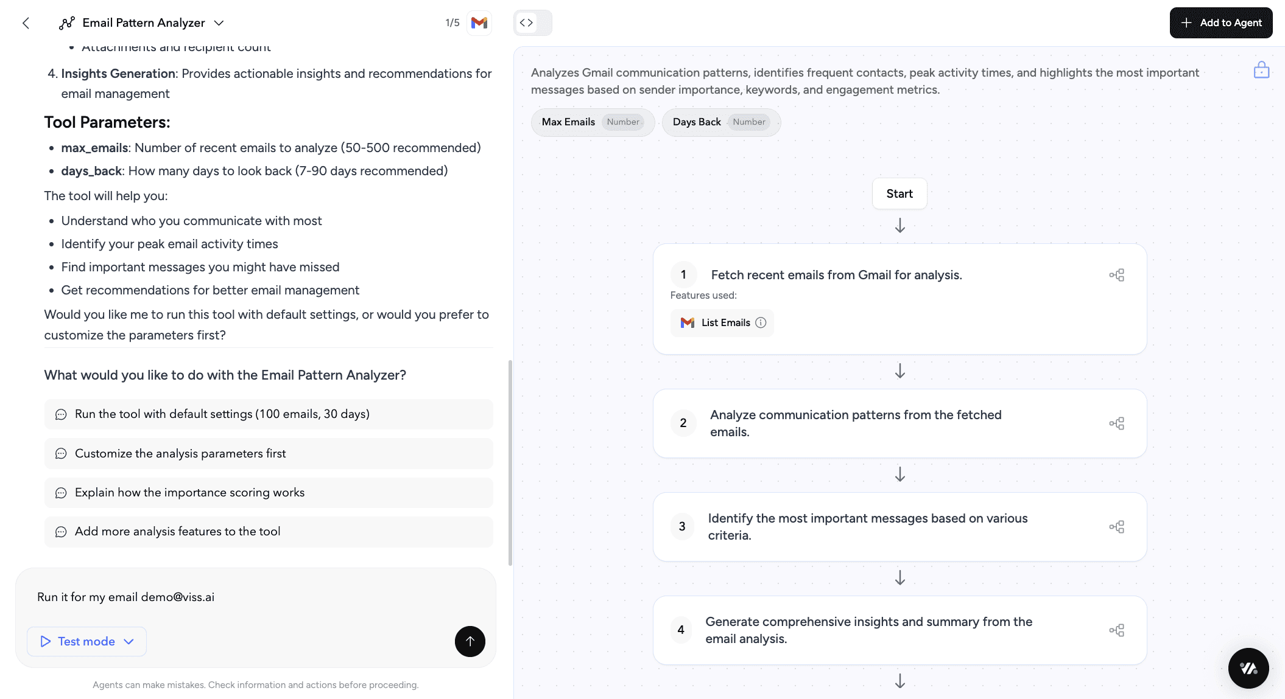
Task: Open the Gmail integration icon
Action: [479, 23]
